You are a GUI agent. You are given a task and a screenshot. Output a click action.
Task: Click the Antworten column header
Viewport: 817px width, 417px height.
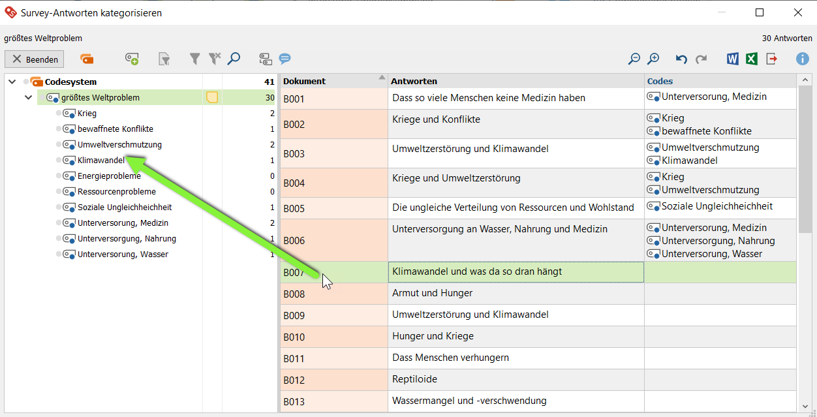(x=516, y=81)
